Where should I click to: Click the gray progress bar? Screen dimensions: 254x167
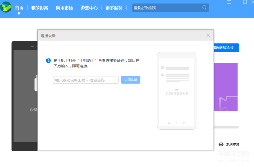click(226, 127)
